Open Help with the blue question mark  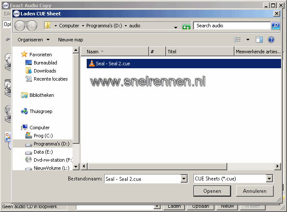coord(271,40)
